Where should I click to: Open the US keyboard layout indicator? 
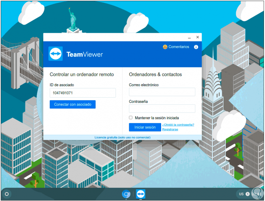(241, 194)
